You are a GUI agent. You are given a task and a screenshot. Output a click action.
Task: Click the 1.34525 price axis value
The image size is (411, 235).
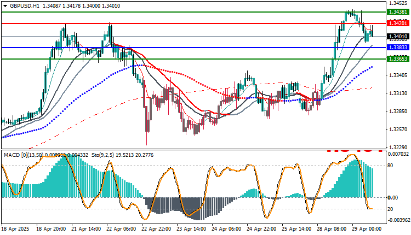[x=398, y=3]
